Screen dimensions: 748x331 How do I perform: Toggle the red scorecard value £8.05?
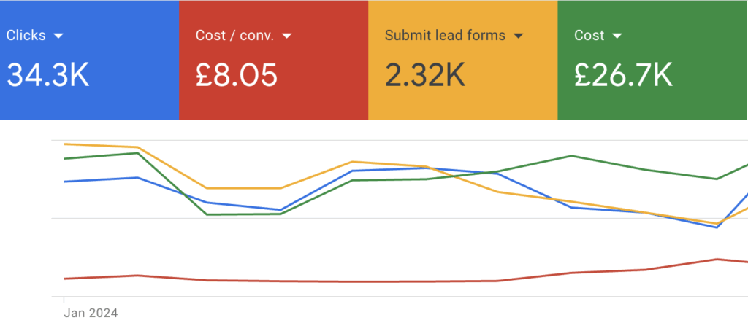tap(237, 75)
